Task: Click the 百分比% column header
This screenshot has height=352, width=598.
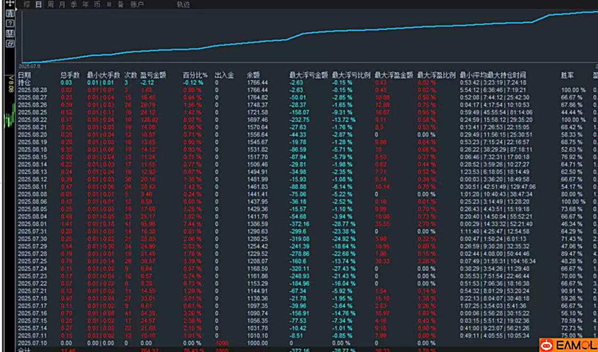Action: click(x=195, y=76)
